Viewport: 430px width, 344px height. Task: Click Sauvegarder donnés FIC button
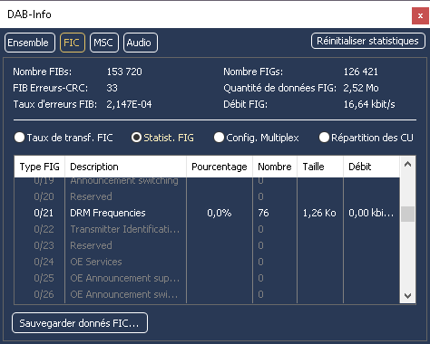(x=80, y=323)
